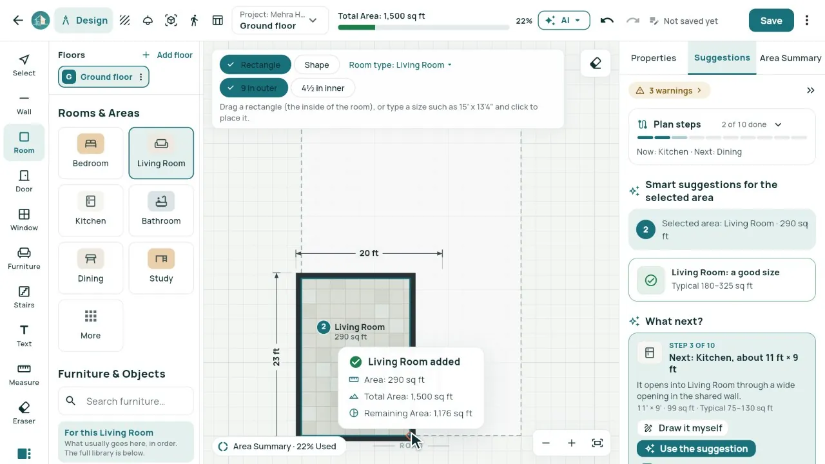This screenshot has height=464, width=825.
Task: Open the Ground floor options menu
Action: 140,77
